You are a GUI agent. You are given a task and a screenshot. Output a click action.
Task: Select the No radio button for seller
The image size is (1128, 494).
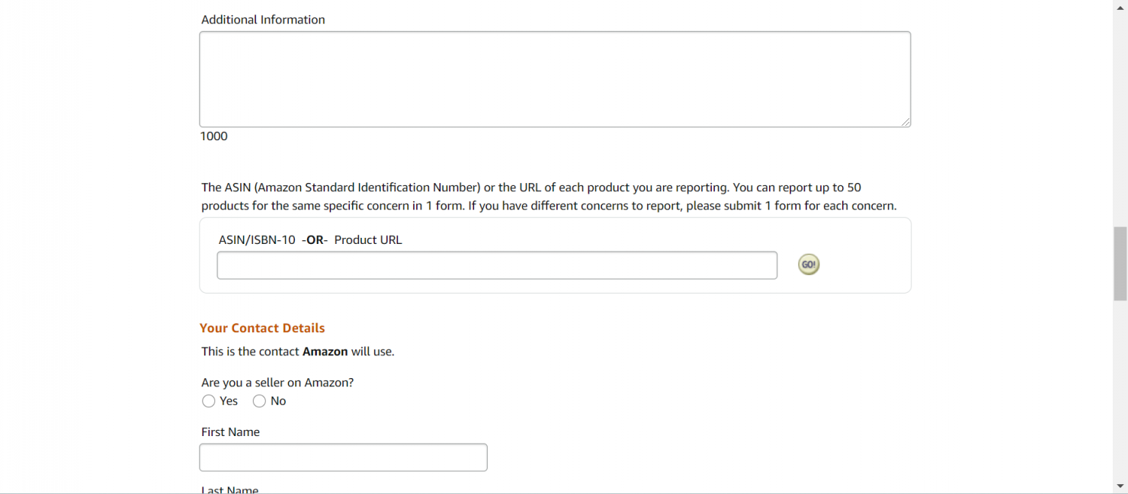[259, 401]
